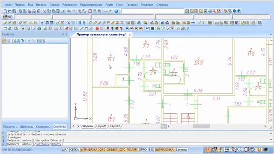
Task: Close the Свойства panel
Action: pos(66,34)
